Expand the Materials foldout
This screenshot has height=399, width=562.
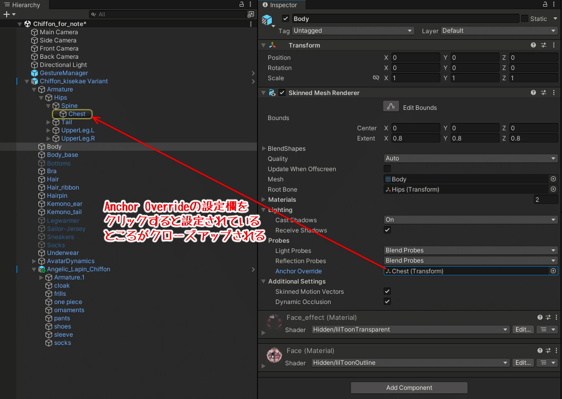264,199
